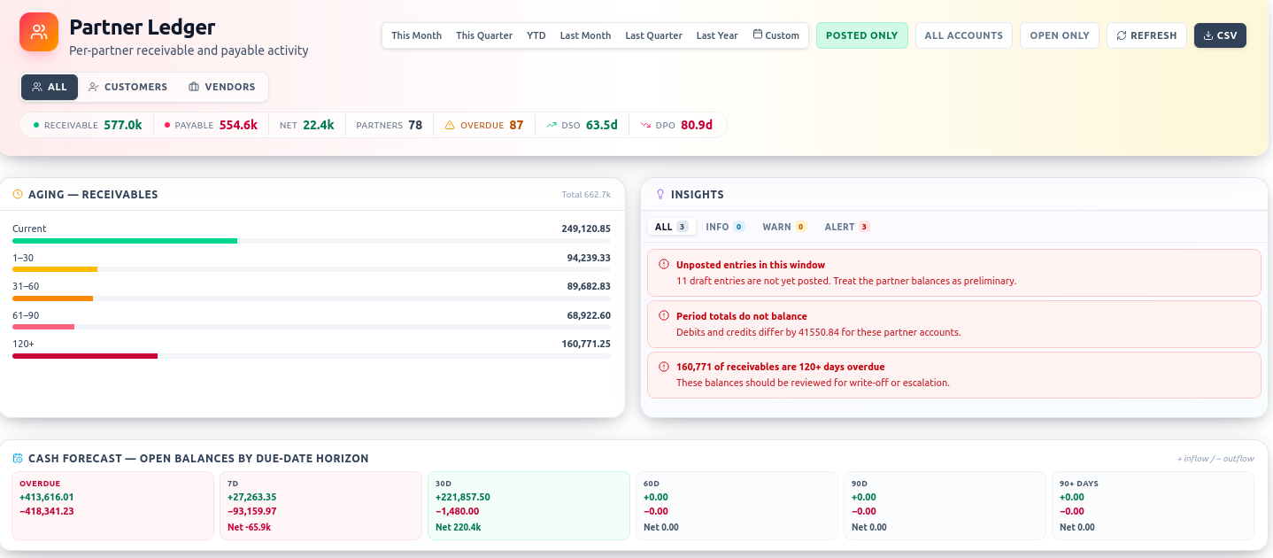Show Info insights tab

pyautogui.click(x=725, y=227)
